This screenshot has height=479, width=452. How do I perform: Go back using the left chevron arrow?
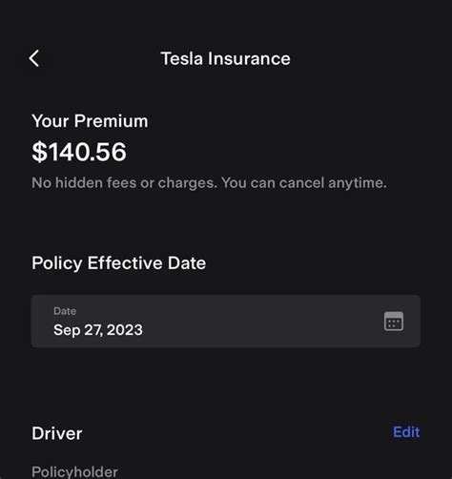(34, 58)
